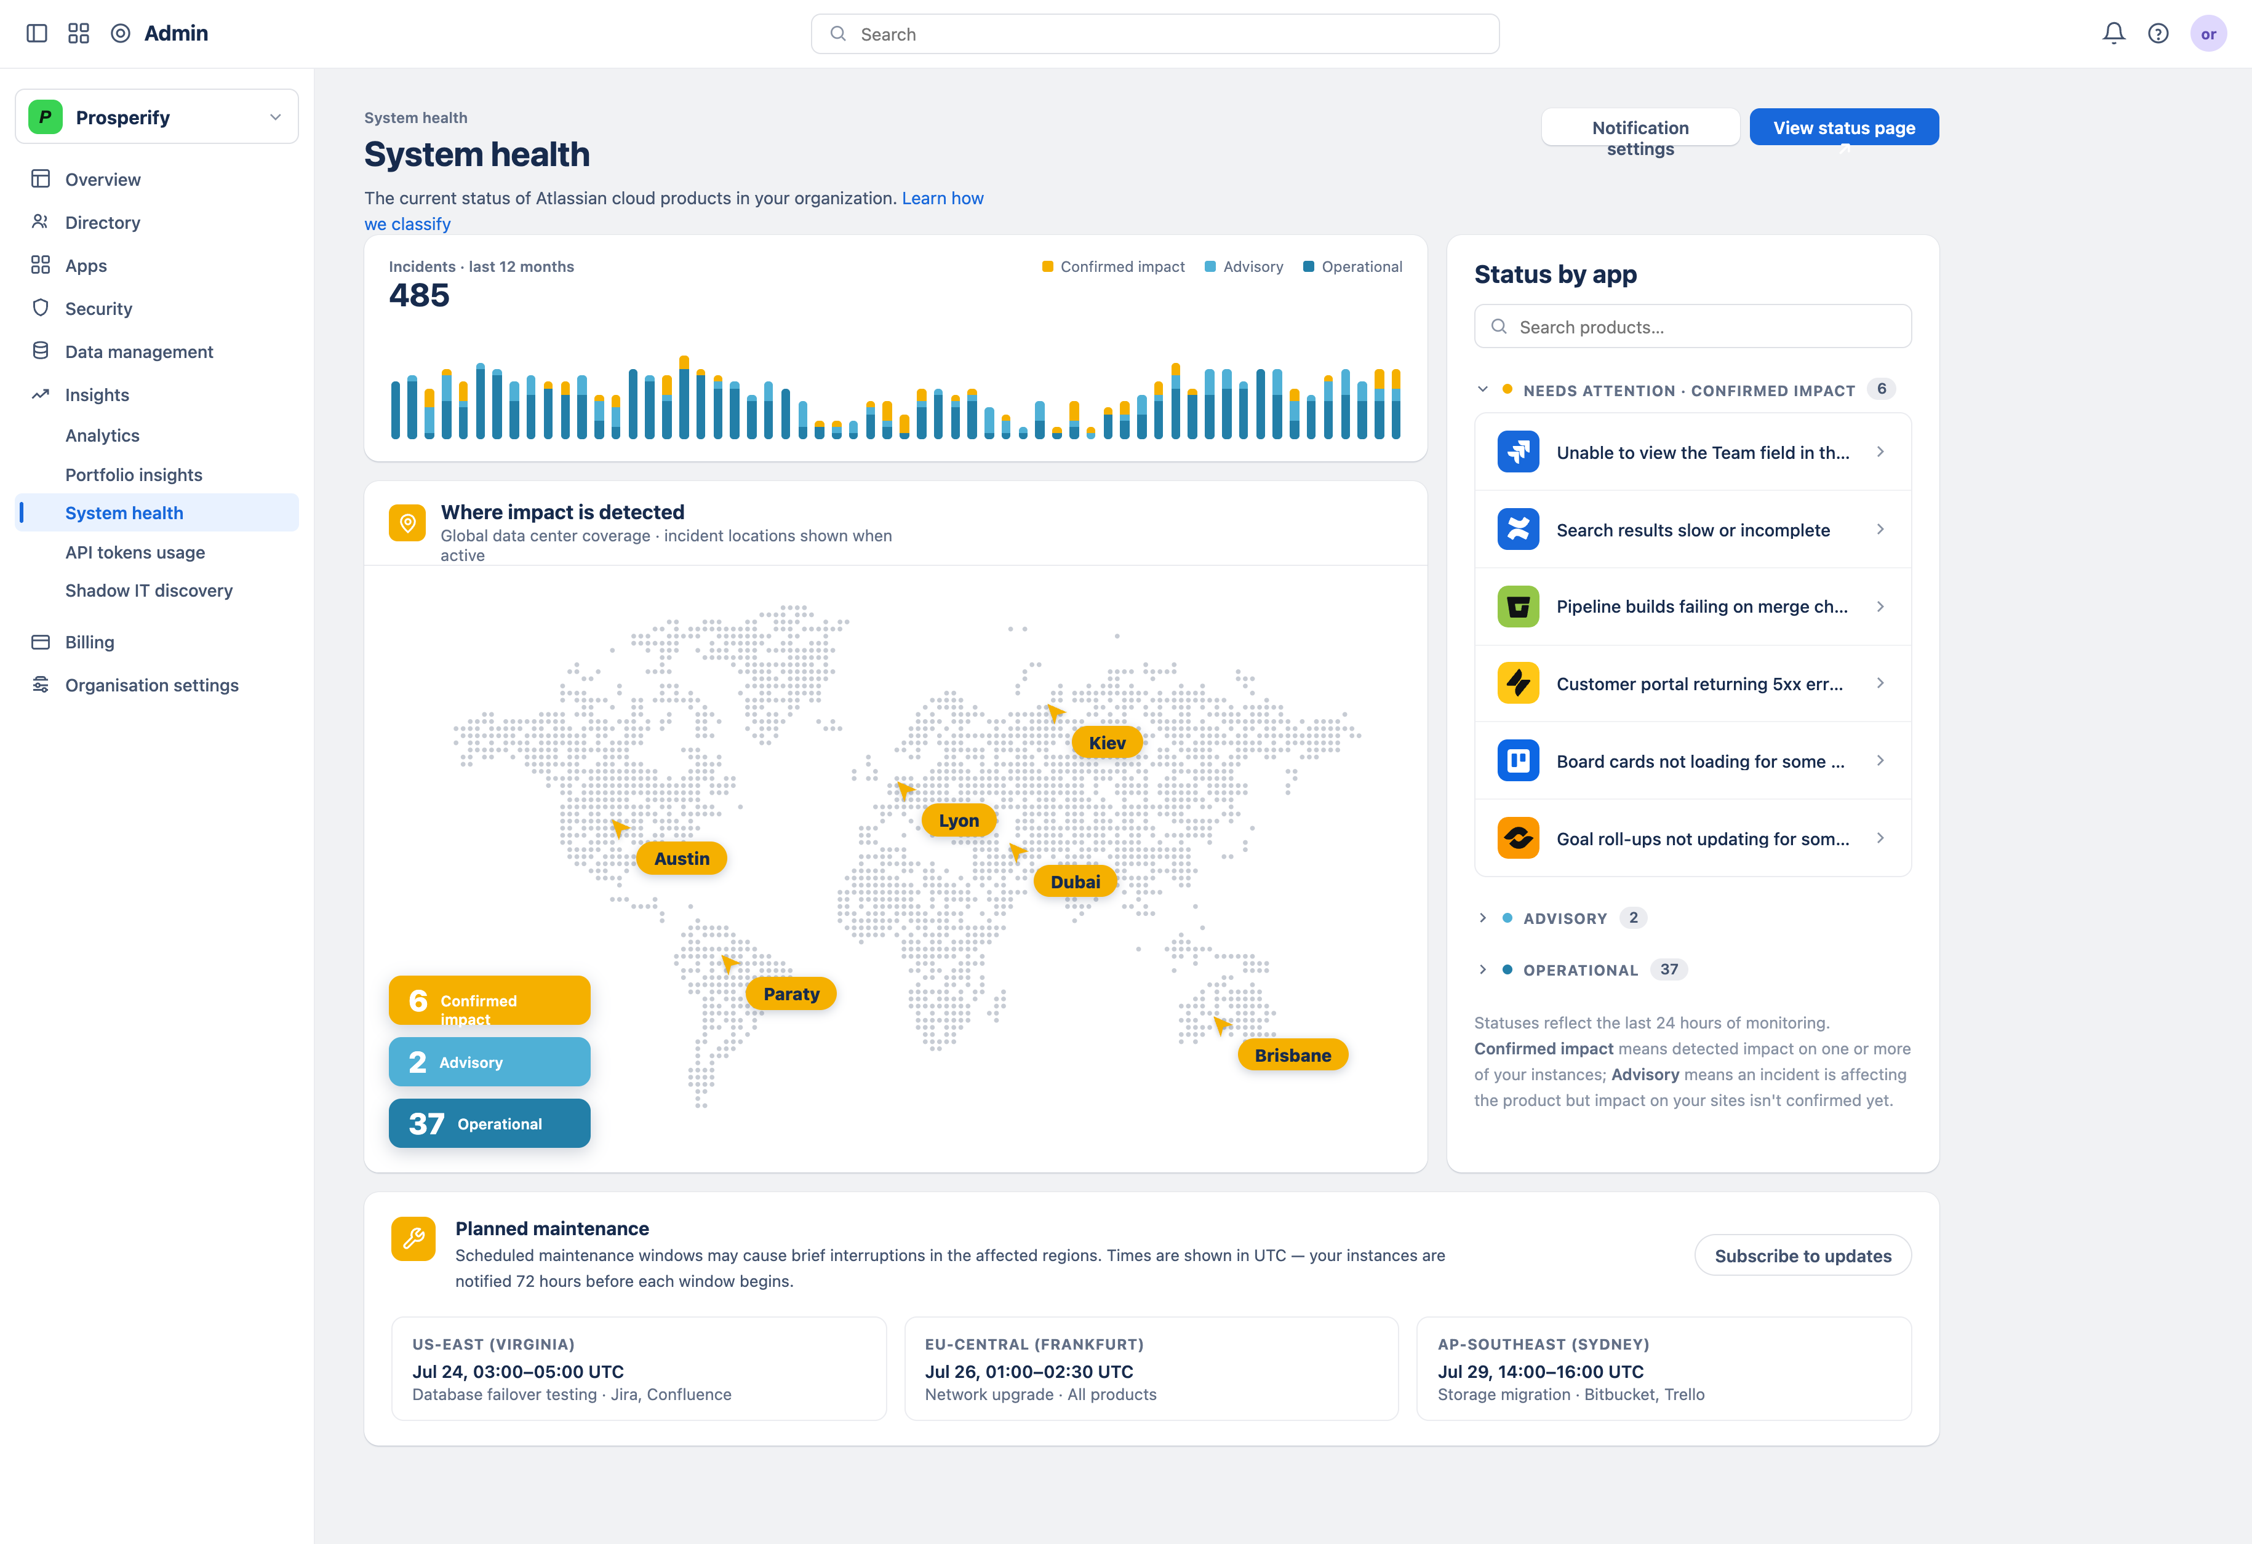Click the 6 Confirmed impact tile

pyautogui.click(x=489, y=1000)
